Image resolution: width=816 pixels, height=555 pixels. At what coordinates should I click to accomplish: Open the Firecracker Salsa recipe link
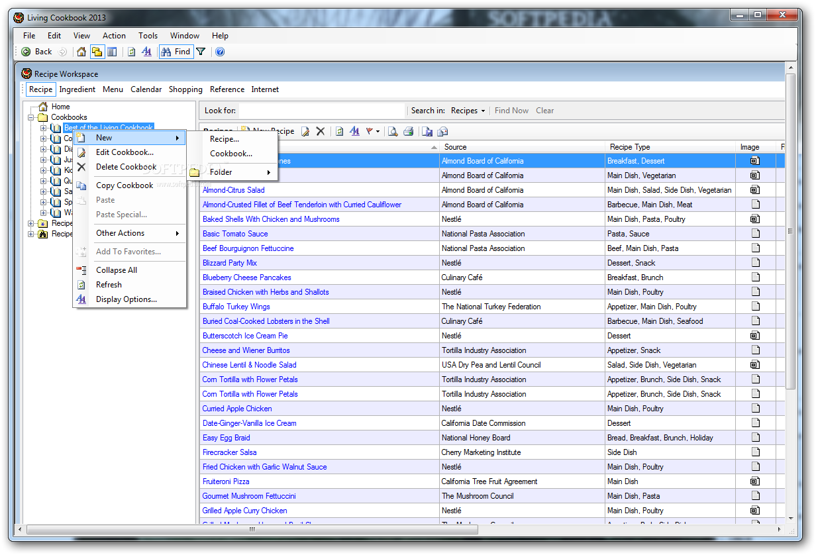pyautogui.click(x=229, y=452)
